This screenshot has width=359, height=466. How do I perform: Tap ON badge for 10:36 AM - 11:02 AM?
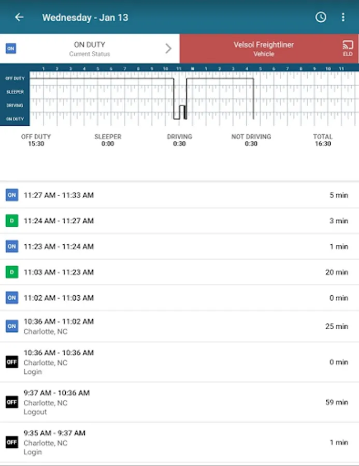12,326
